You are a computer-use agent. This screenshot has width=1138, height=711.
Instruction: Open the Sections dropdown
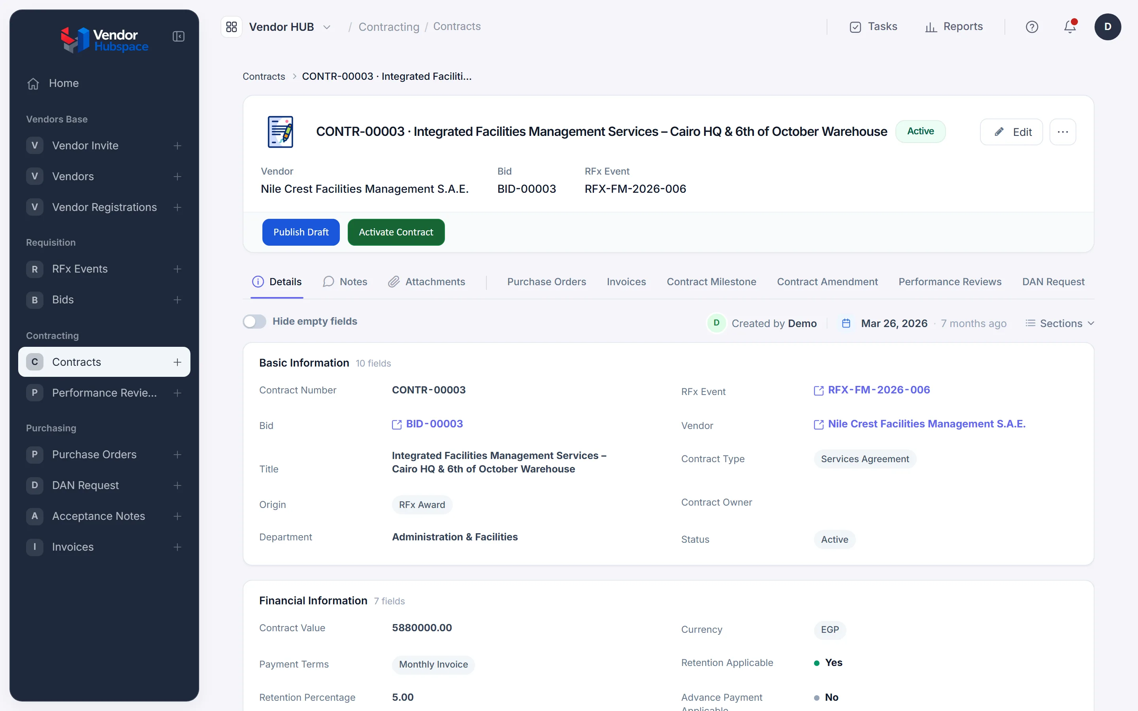click(1060, 324)
